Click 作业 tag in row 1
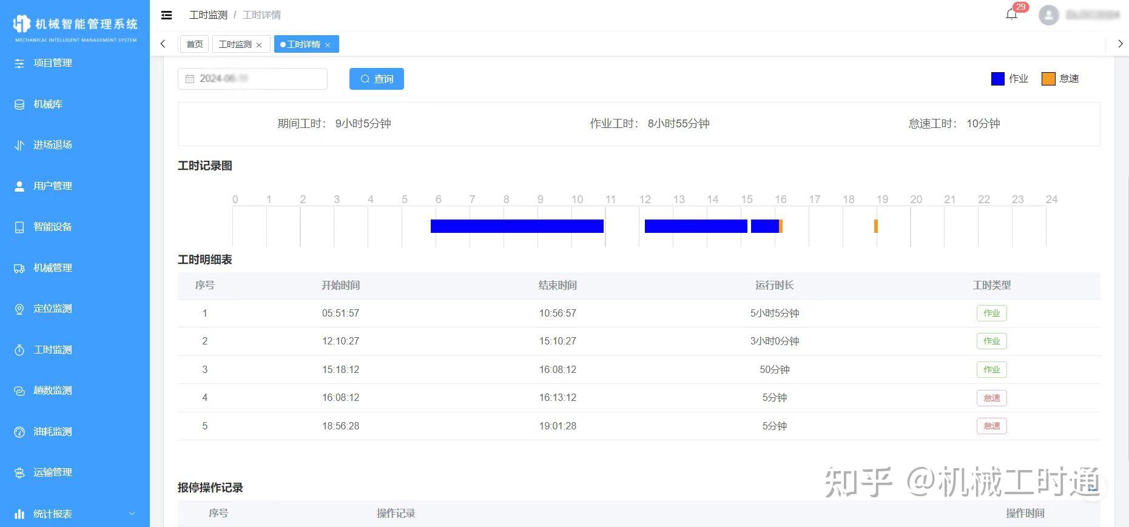This screenshot has height=527, width=1129. 992,314
